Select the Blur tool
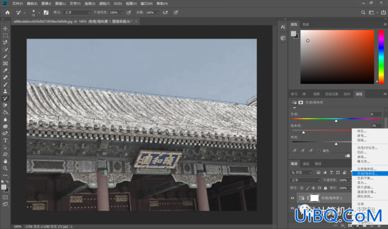This screenshot has height=229, width=388. pyautogui.click(x=5, y=119)
